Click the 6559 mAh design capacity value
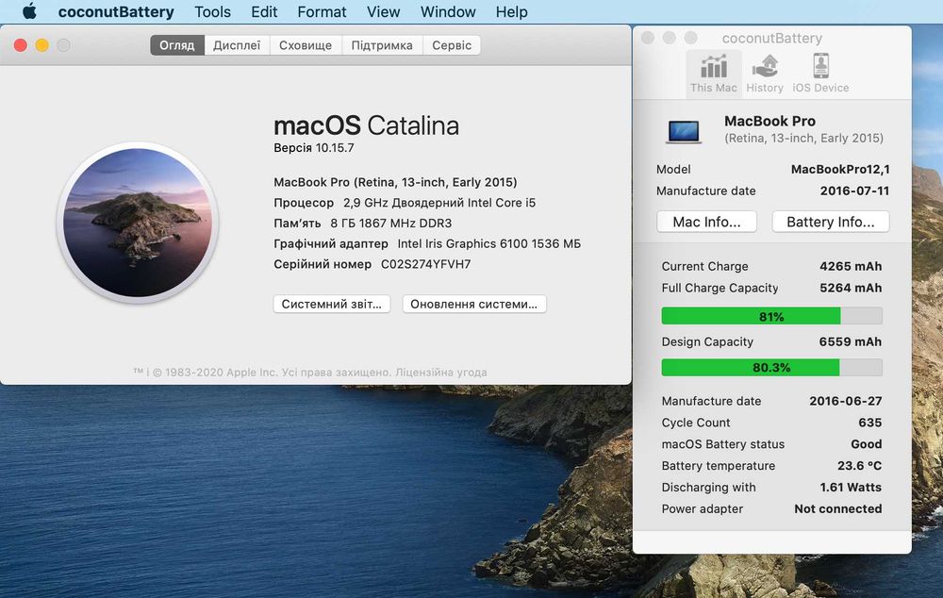Image resolution: width=943 pixels, height=598 pixels. (851, 341)
